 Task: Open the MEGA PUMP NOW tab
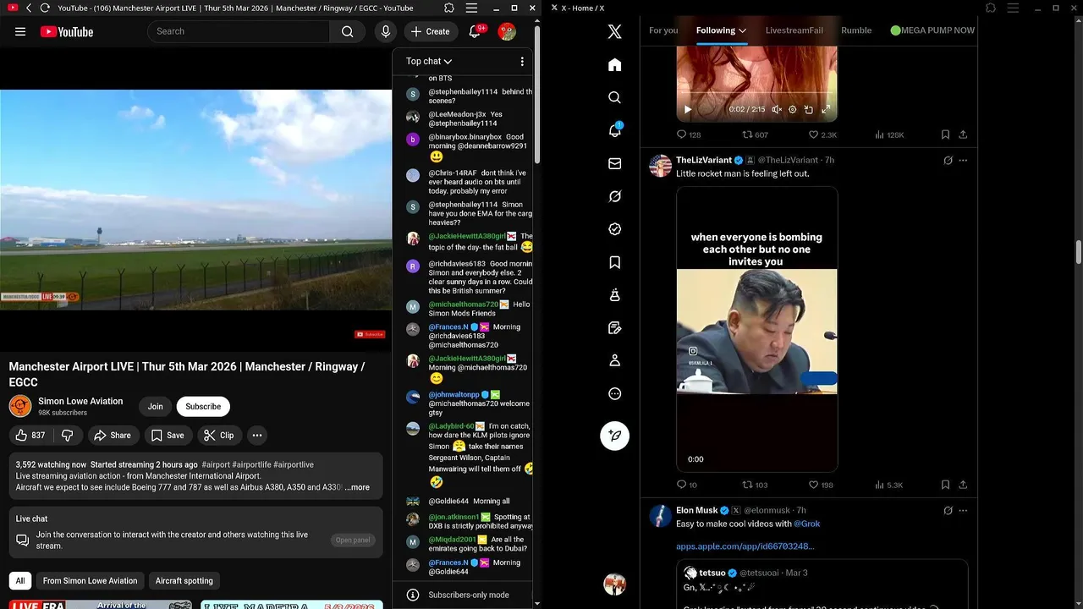(x=932, y=30)
